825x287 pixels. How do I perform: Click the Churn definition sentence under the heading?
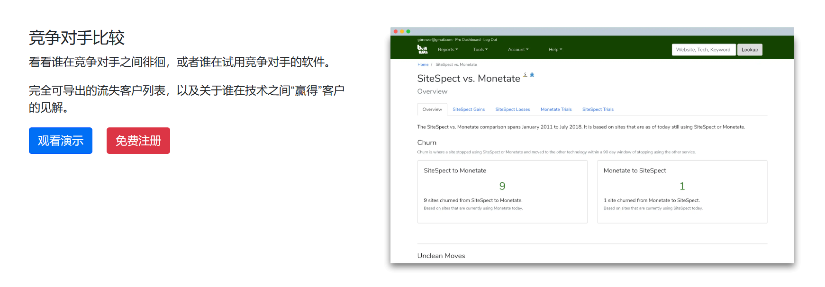point(556,152)
